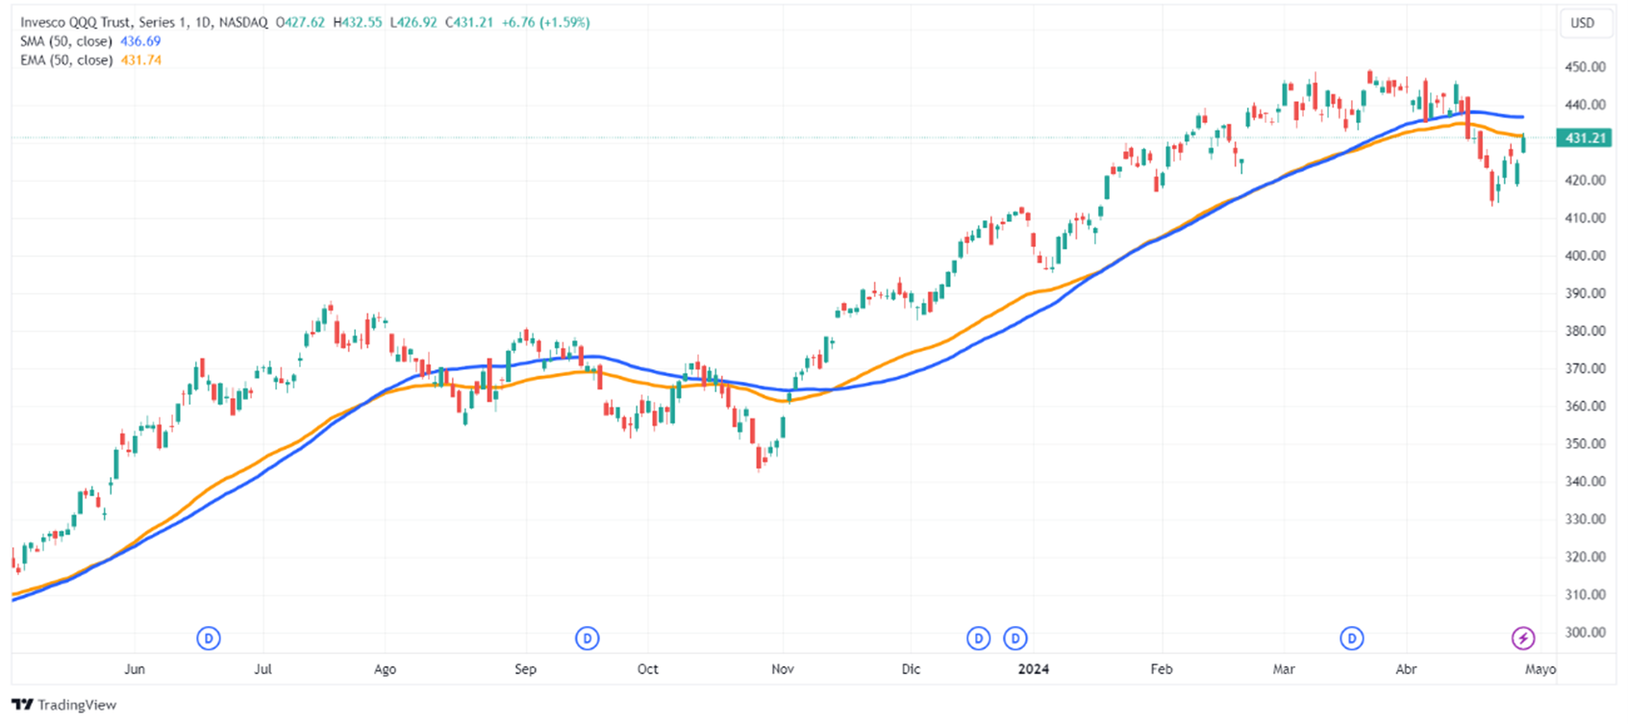This screenshot has width=1628, height=724.
Task: Open the earlier of the two December dividend markers
Action: pos(978,637)
